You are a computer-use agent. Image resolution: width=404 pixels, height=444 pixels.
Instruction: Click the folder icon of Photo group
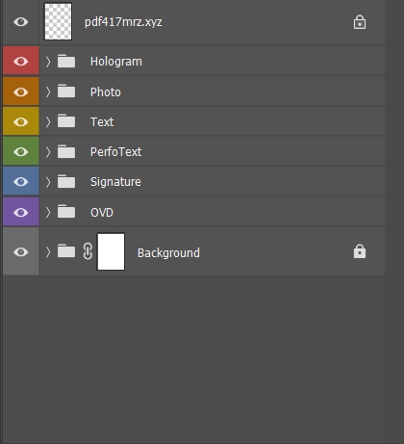(x=66, y=91)
